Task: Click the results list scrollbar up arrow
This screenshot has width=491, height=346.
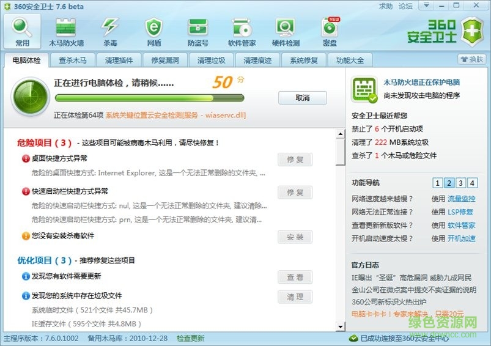Action: pyautogui.click(x=341, y=134)
